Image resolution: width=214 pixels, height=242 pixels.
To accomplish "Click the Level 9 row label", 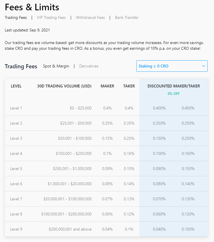I will [16, 229].
